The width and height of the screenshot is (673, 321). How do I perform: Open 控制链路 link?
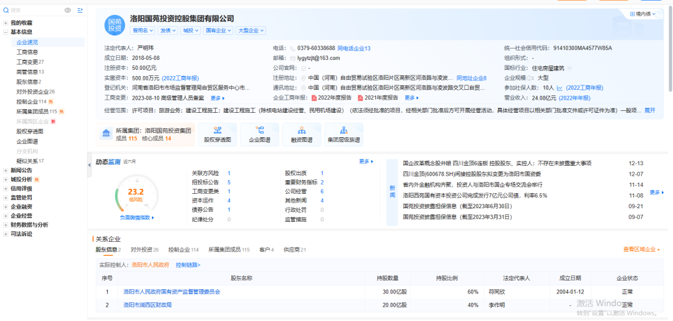(188, 265)
